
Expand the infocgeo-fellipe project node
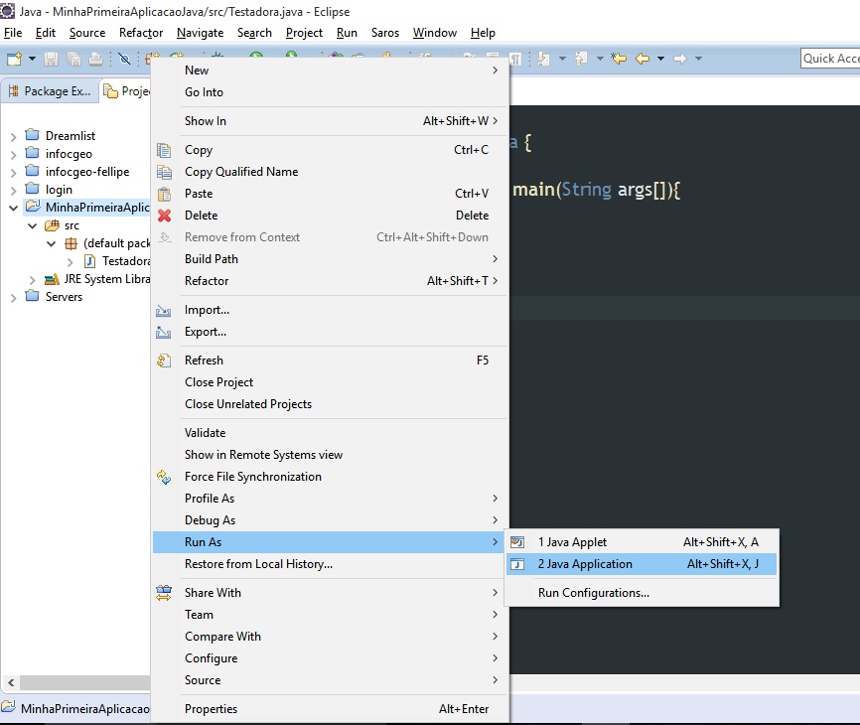(x=14, y=173)
